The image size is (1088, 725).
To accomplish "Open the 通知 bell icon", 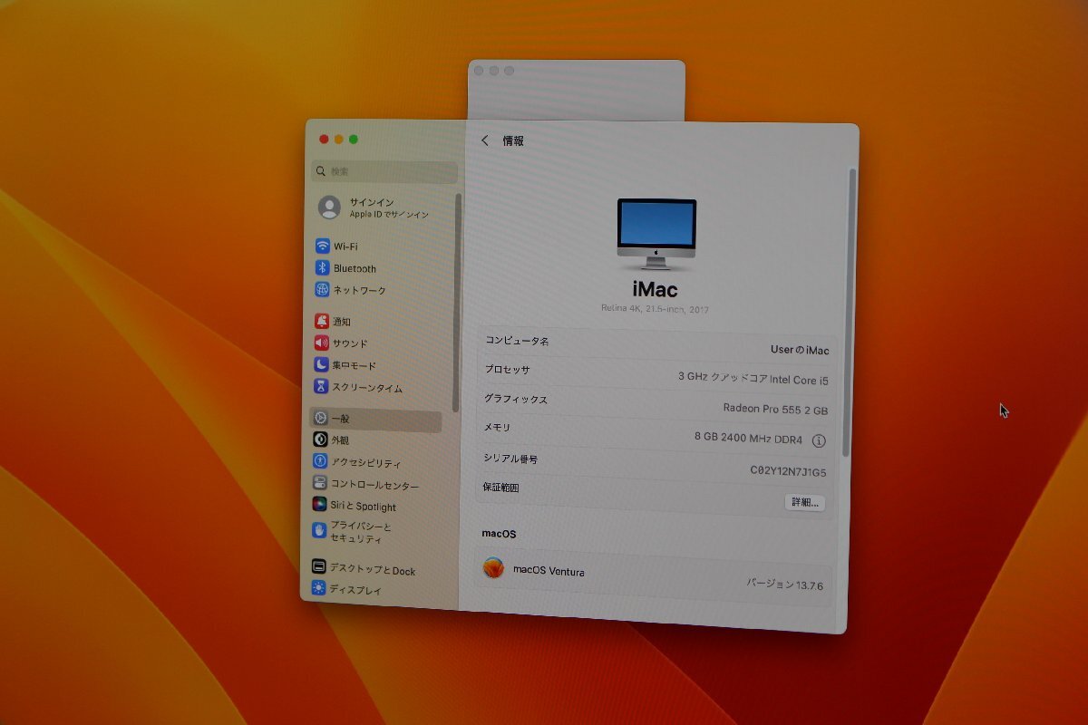I will point(322,321).
